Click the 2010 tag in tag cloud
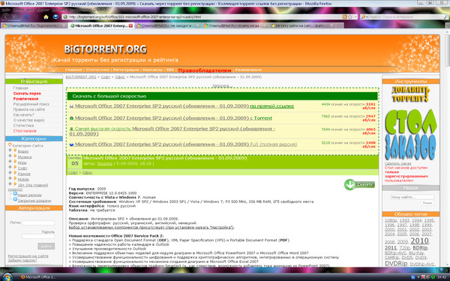Screen dimensions: 450x281 pyautogui.click(x=419, y=241)
